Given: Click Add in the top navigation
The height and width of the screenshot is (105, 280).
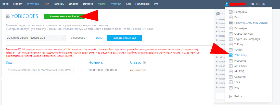Looking at the screenshot, I should [x=128, y=4].
